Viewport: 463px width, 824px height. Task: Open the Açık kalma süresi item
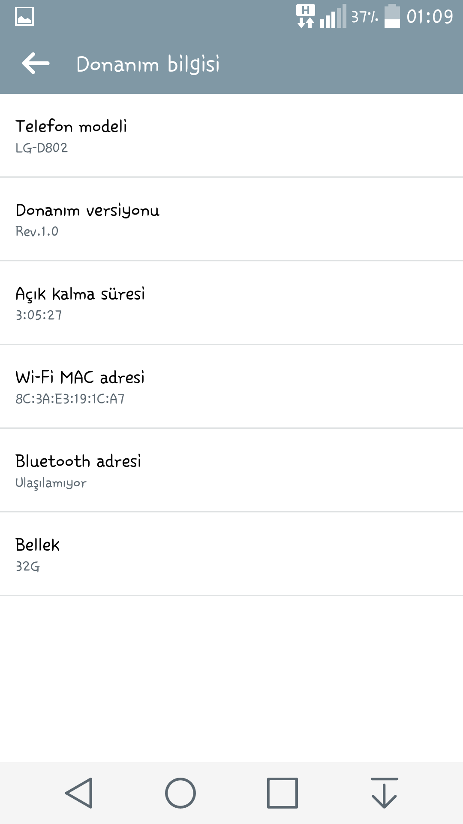pos(231,303)
